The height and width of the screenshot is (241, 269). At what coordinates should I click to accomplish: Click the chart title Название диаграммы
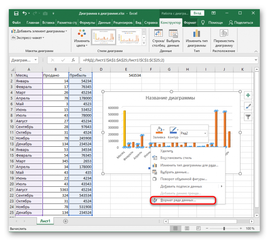click(x=170, y=98)
